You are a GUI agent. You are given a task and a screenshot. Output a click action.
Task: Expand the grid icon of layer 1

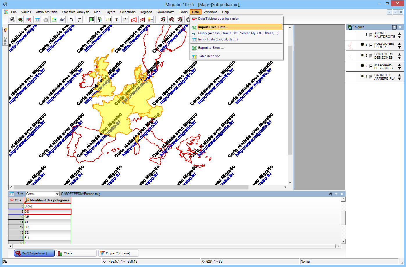click(x=362, y=76)
